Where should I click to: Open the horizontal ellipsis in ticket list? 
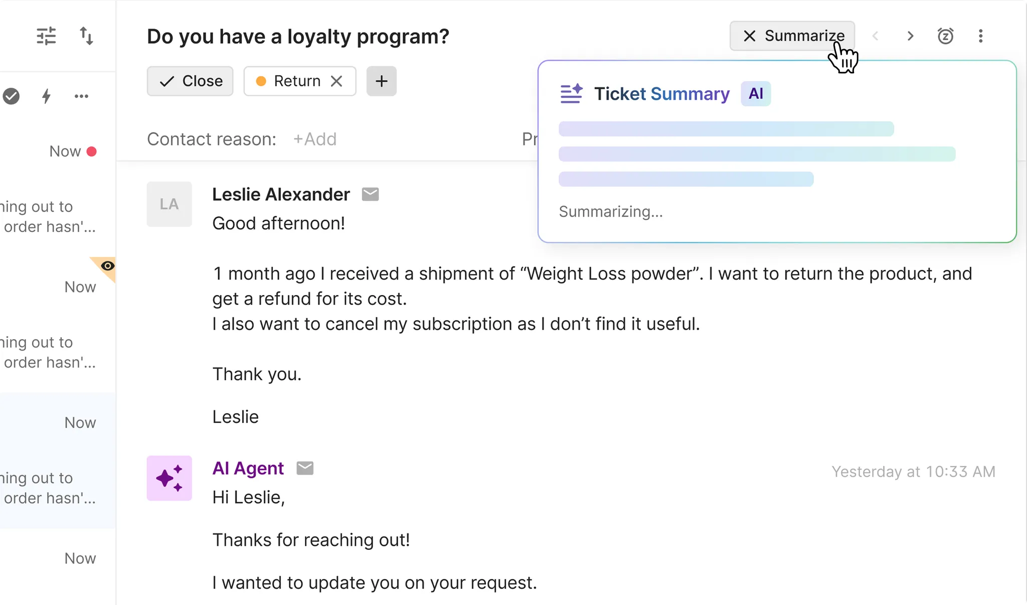81,96
